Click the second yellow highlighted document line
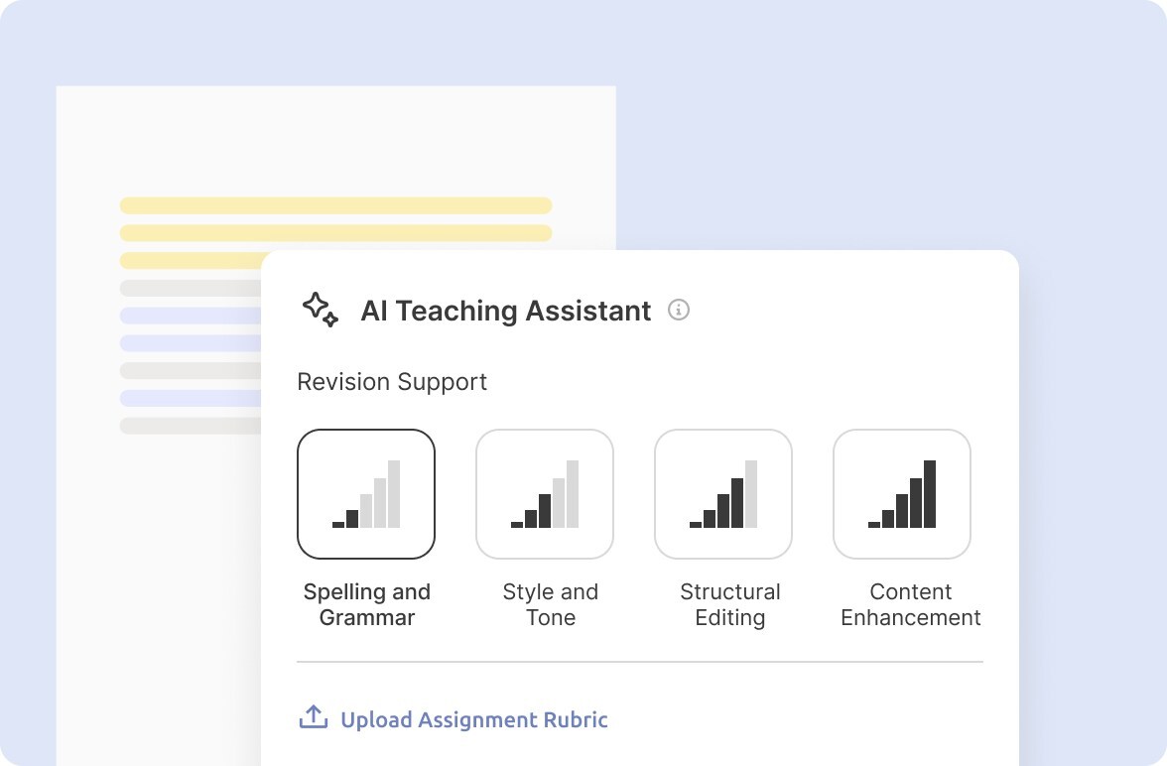The image size is (1167, 766). [x=335, y=233]
